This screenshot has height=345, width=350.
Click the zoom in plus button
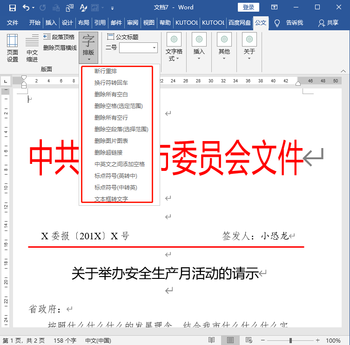[x=317, y=340]
